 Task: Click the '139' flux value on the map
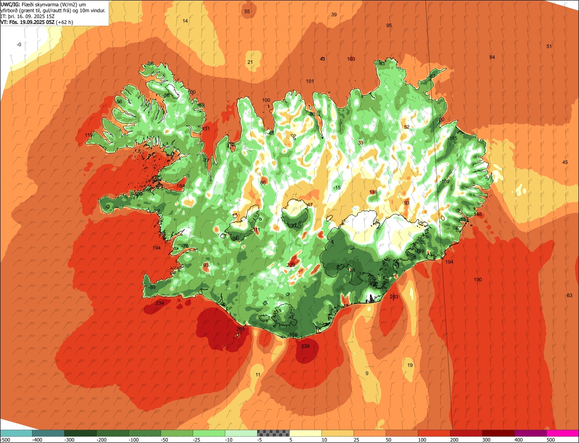tap(373, 193)
